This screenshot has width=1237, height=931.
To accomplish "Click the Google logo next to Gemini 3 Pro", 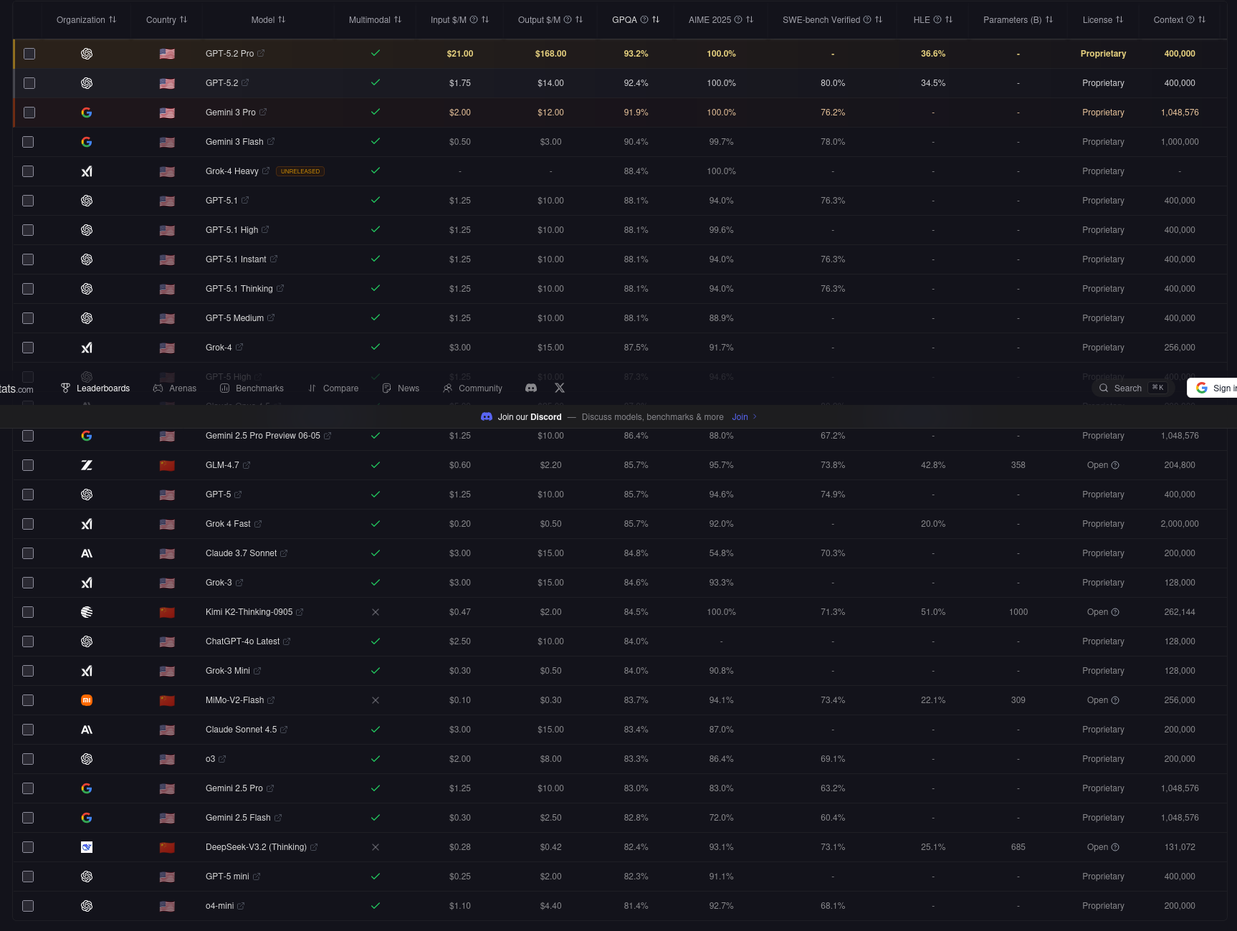I will click(87, 113).
